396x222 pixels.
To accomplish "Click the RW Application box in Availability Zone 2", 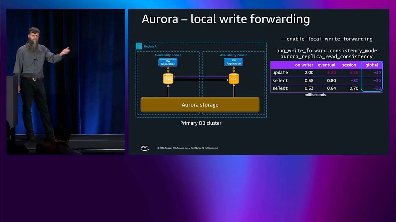I will tap(234, 62).
